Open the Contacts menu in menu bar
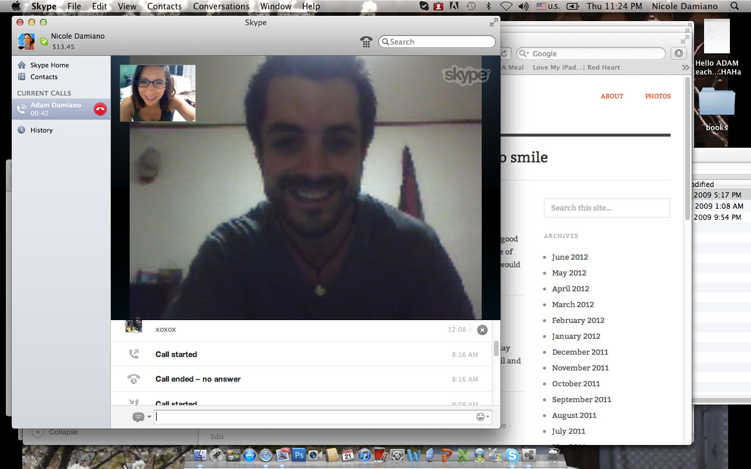751x469 pixels. tap(164, 6)
